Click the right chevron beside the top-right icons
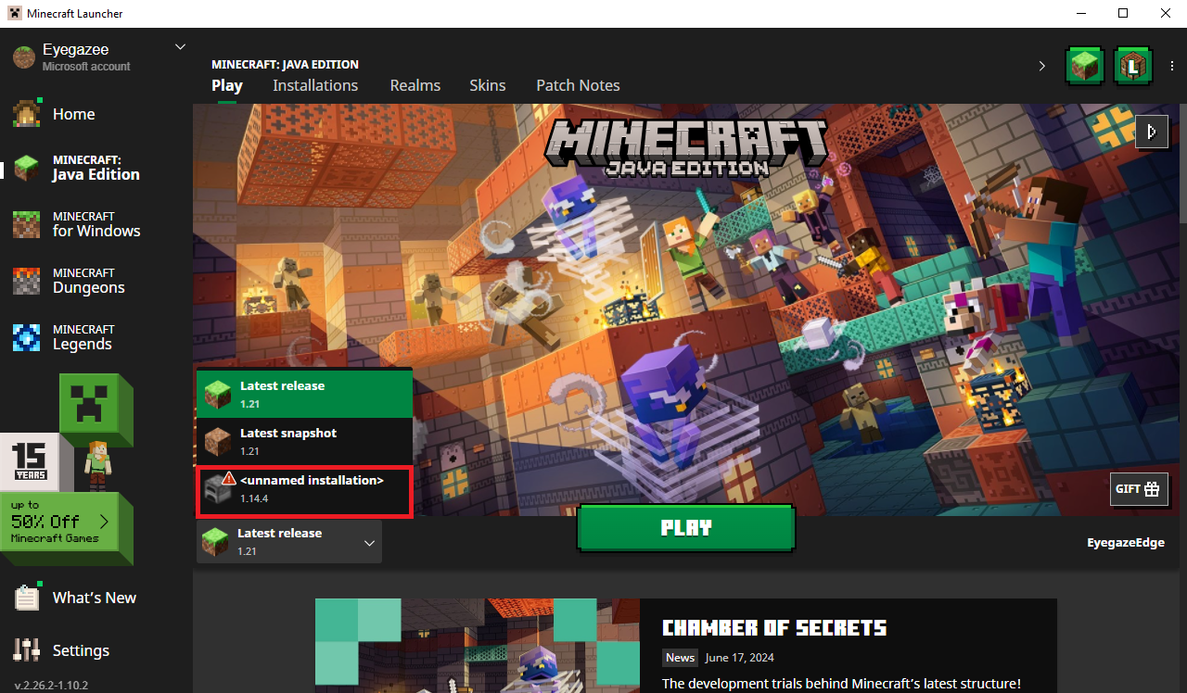 [x=1041, y=66]
